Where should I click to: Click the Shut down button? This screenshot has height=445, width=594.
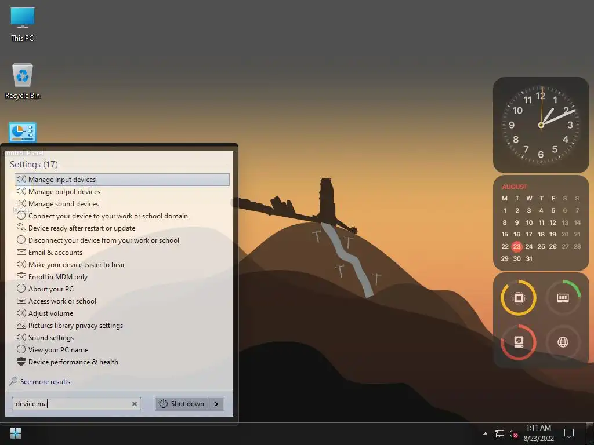(182, 404)
